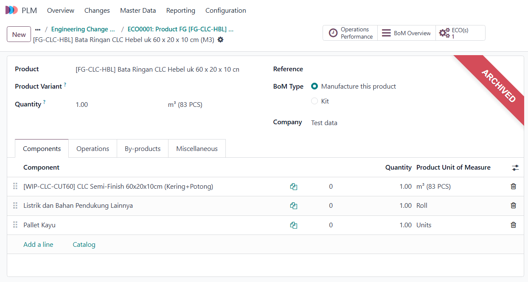The image size is (528, 282).
Task: Grab the Listrik dan Bahan row handle
Action: [x=15, y=206]
